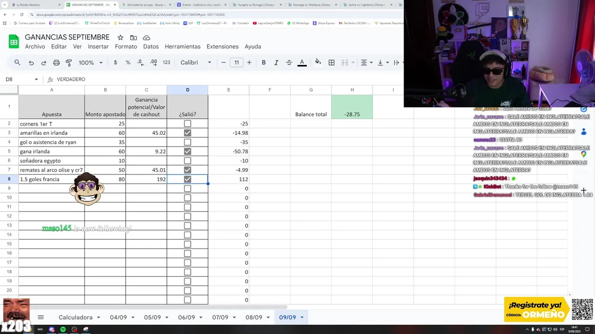Tick the checkbox in row 9
Image resolution: width=595 pixels, height=334 pixels.
pyautogui.click(x=187, y=188)
